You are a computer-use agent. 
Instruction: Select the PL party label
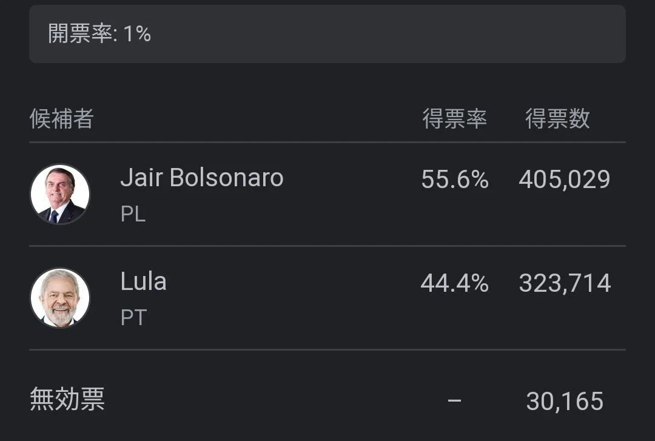click(133, 214)
